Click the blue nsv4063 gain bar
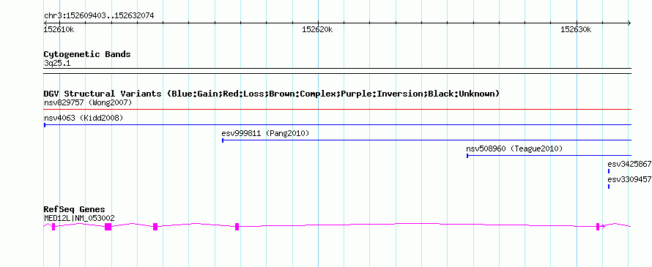Image resolution: width=652 pixels, height=267 pixels. [x=338, y=124]
